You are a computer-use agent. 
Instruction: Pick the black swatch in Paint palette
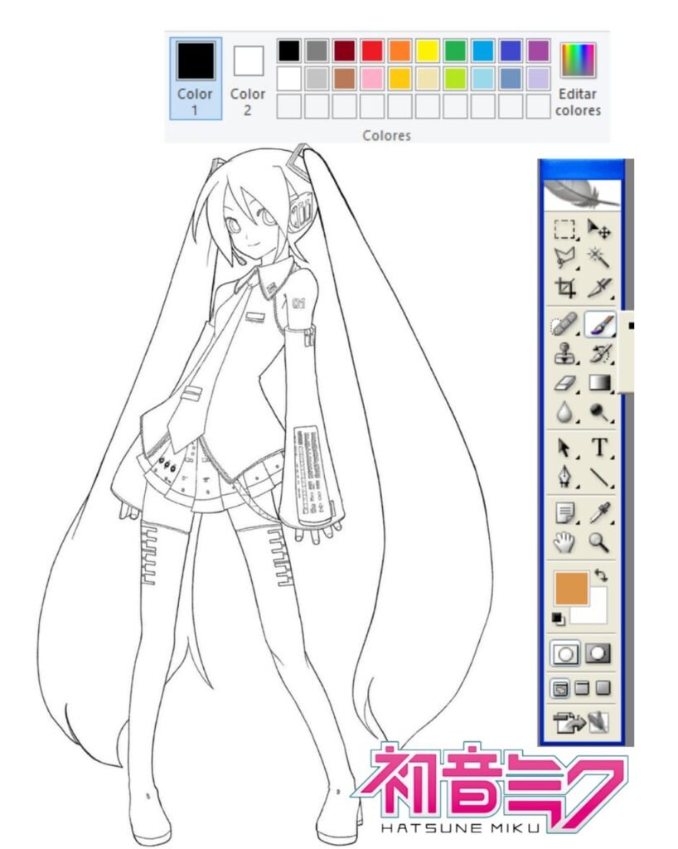289,51
